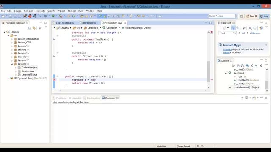271x152 pixels.
Task: Toggle Scheduled presentation in Task List
Action: pyautogui.click(x=238, y=28)
